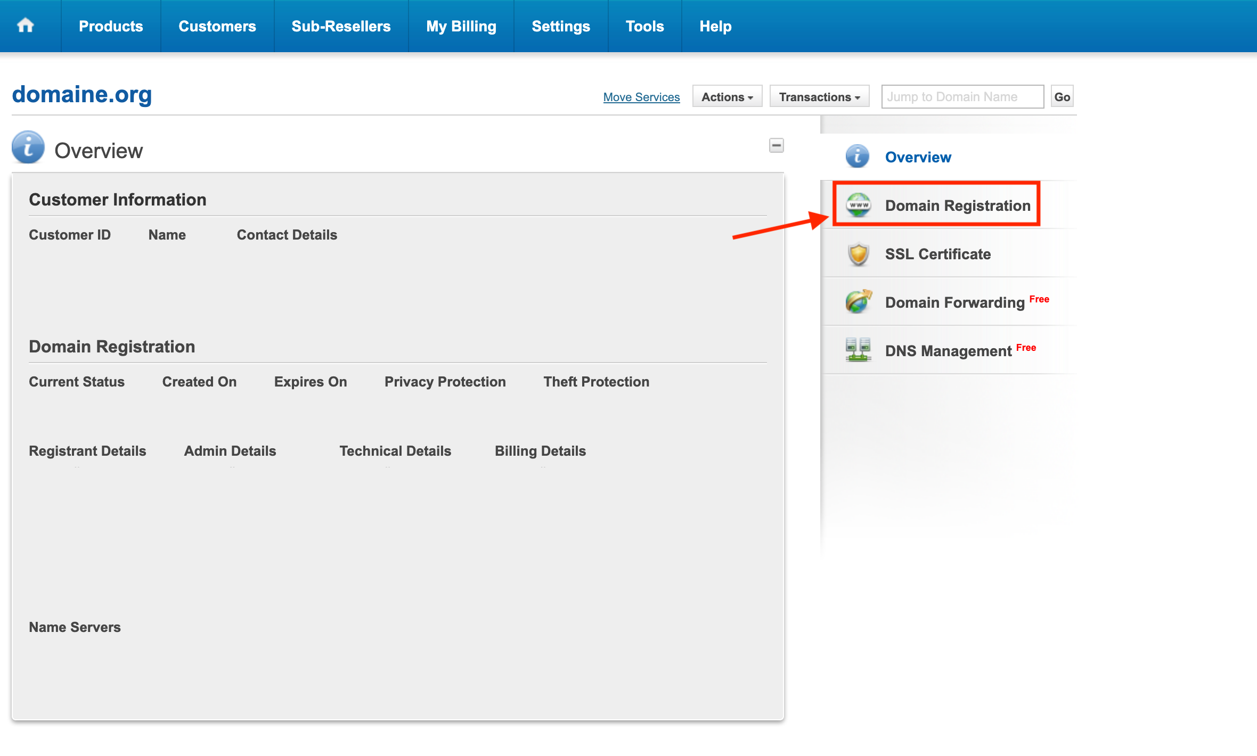Select Overview in the sidebar
1257x756 pixels.
pos(918,157)
